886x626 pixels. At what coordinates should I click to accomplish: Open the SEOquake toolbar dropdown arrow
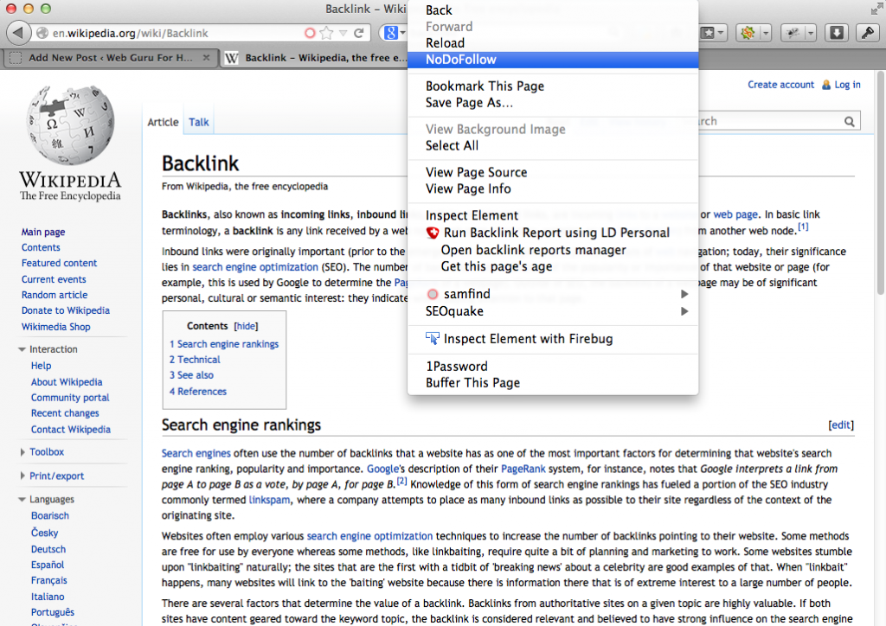[766, 34]
